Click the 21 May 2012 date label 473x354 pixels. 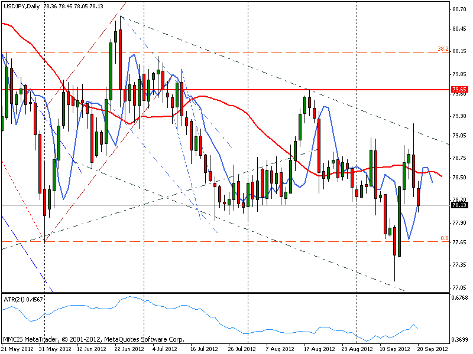[x=18, y=349]
